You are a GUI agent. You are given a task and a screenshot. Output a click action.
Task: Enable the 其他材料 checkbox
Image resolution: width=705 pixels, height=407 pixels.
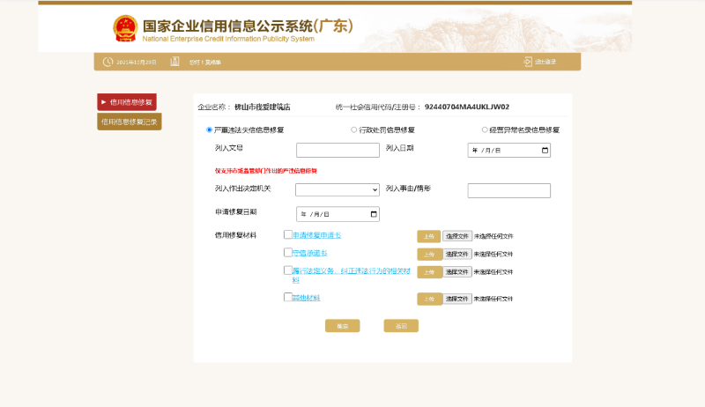pyautogui.click(x=288, y=298)
